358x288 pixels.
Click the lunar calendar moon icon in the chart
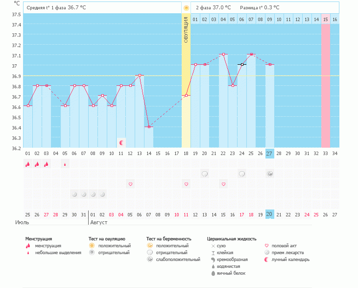[121, 143]
